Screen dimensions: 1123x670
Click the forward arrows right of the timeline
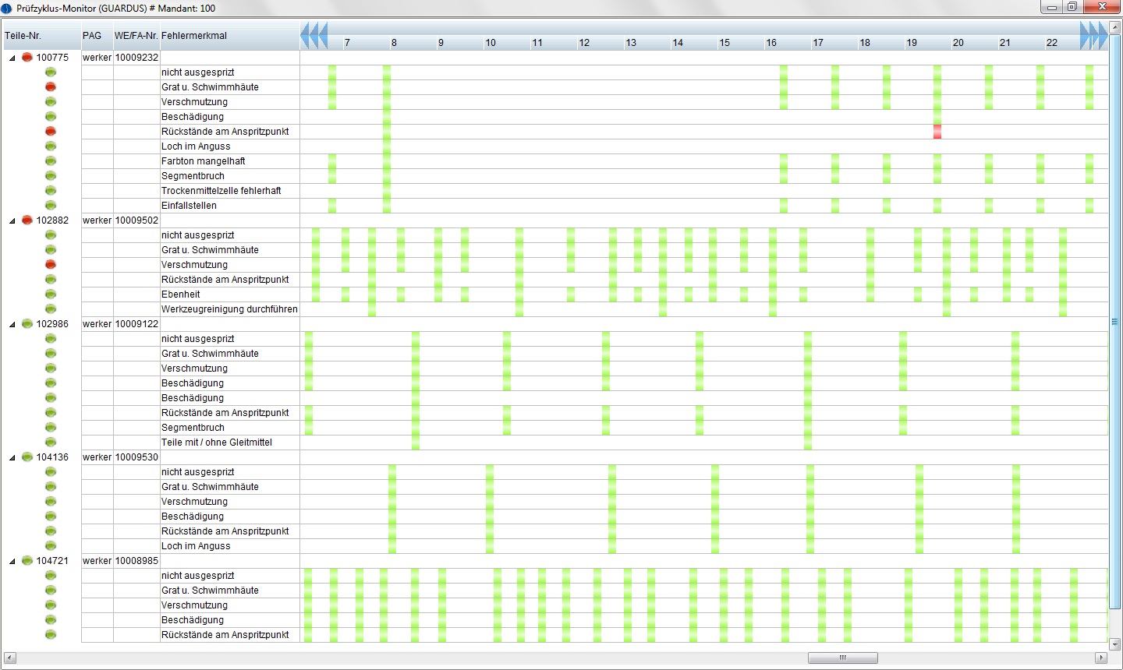(x=1093, y=36)
